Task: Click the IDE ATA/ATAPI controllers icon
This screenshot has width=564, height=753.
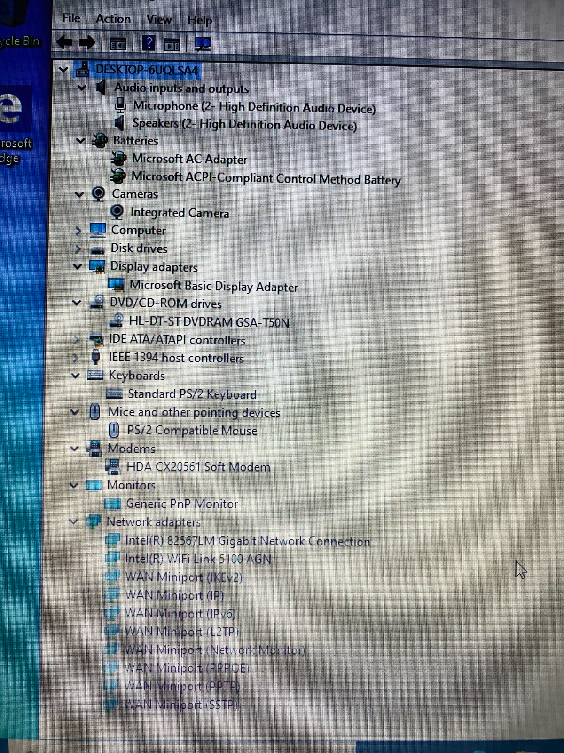Action: [x=96, y=339]
